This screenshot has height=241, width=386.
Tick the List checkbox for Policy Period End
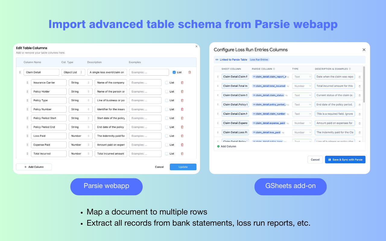tap(167, 127)
